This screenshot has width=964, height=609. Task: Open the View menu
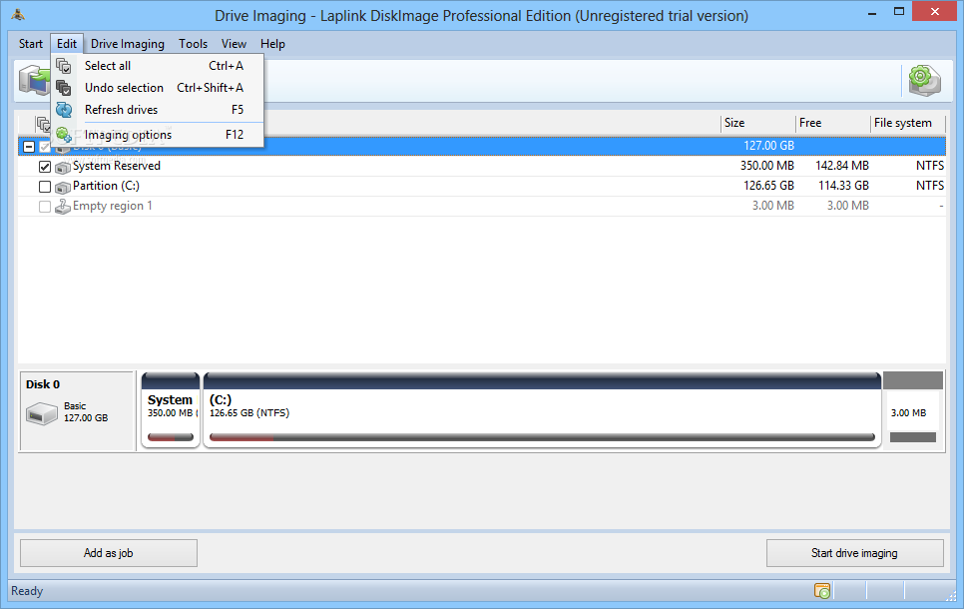(x=234, y=44)
